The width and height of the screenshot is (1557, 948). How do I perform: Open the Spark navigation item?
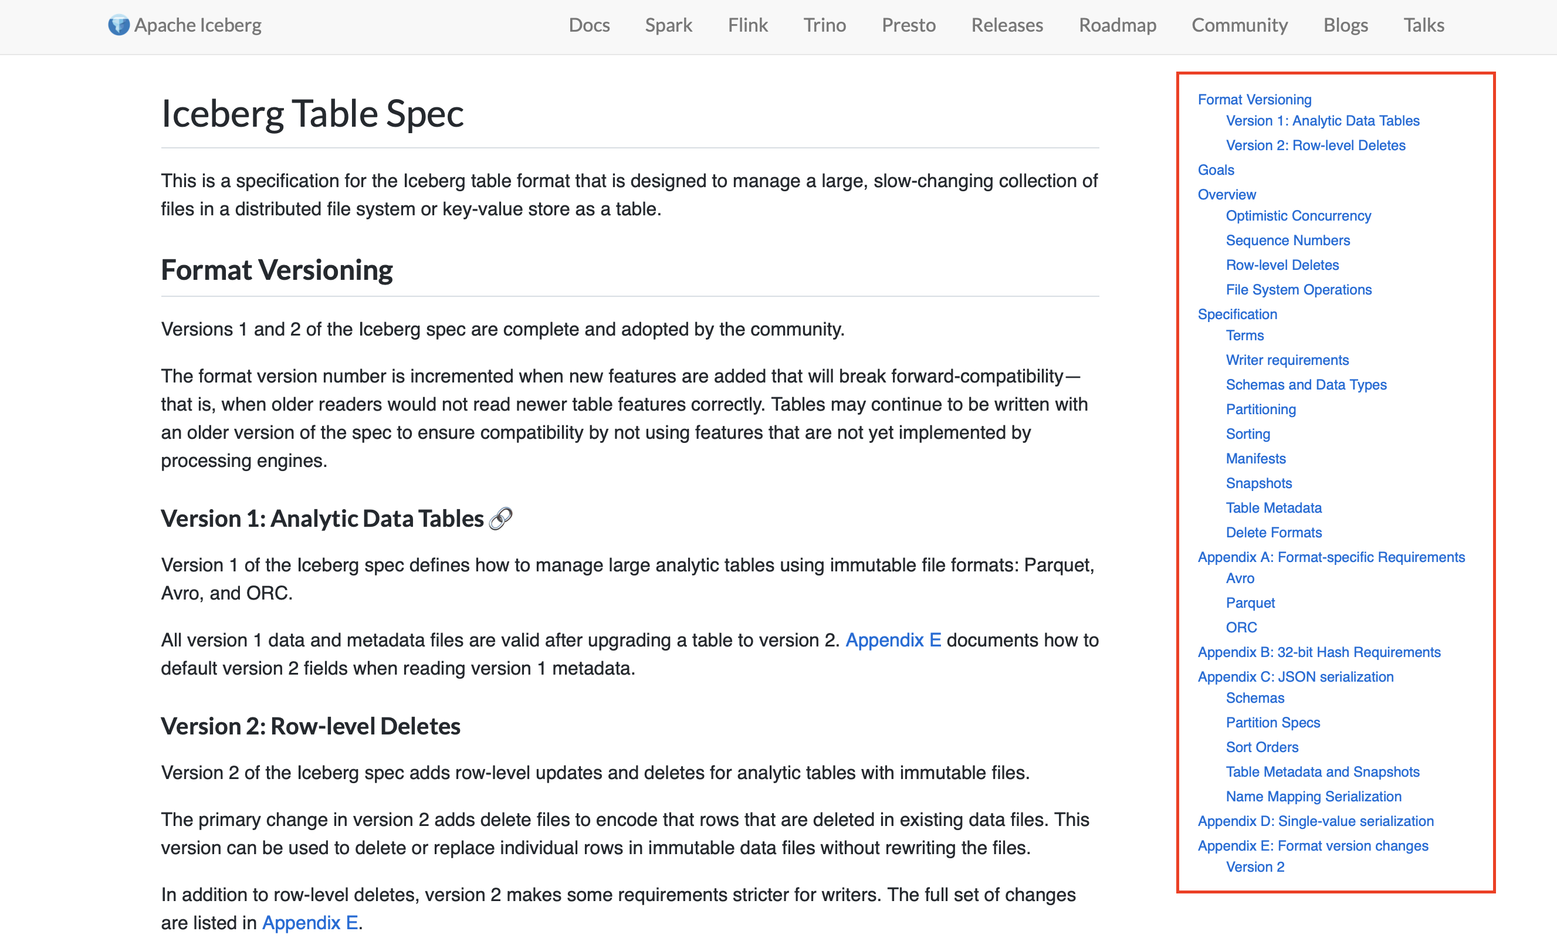tap(668, 25)
